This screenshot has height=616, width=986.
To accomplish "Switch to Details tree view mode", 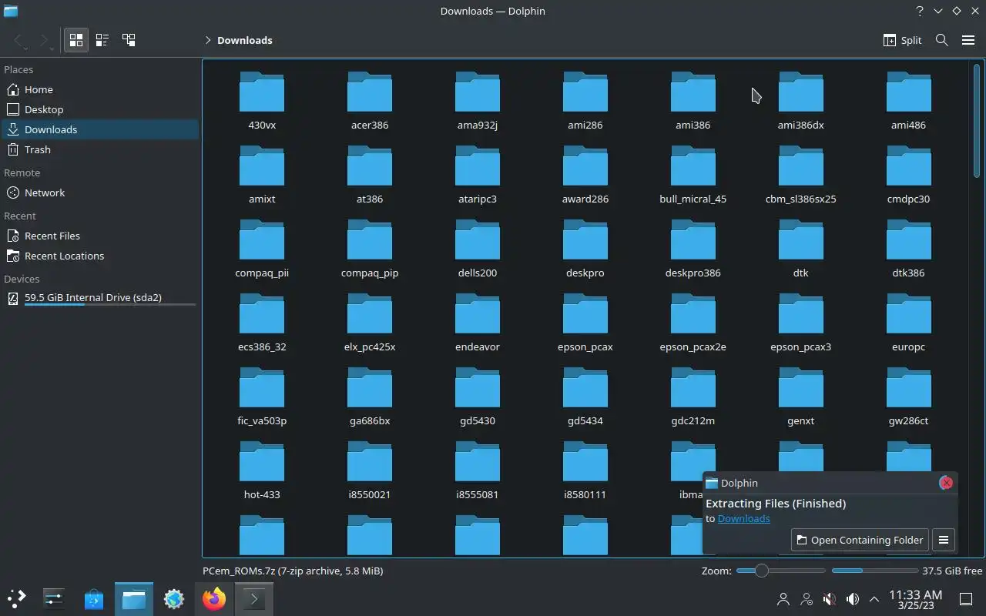I will (129, 40).
